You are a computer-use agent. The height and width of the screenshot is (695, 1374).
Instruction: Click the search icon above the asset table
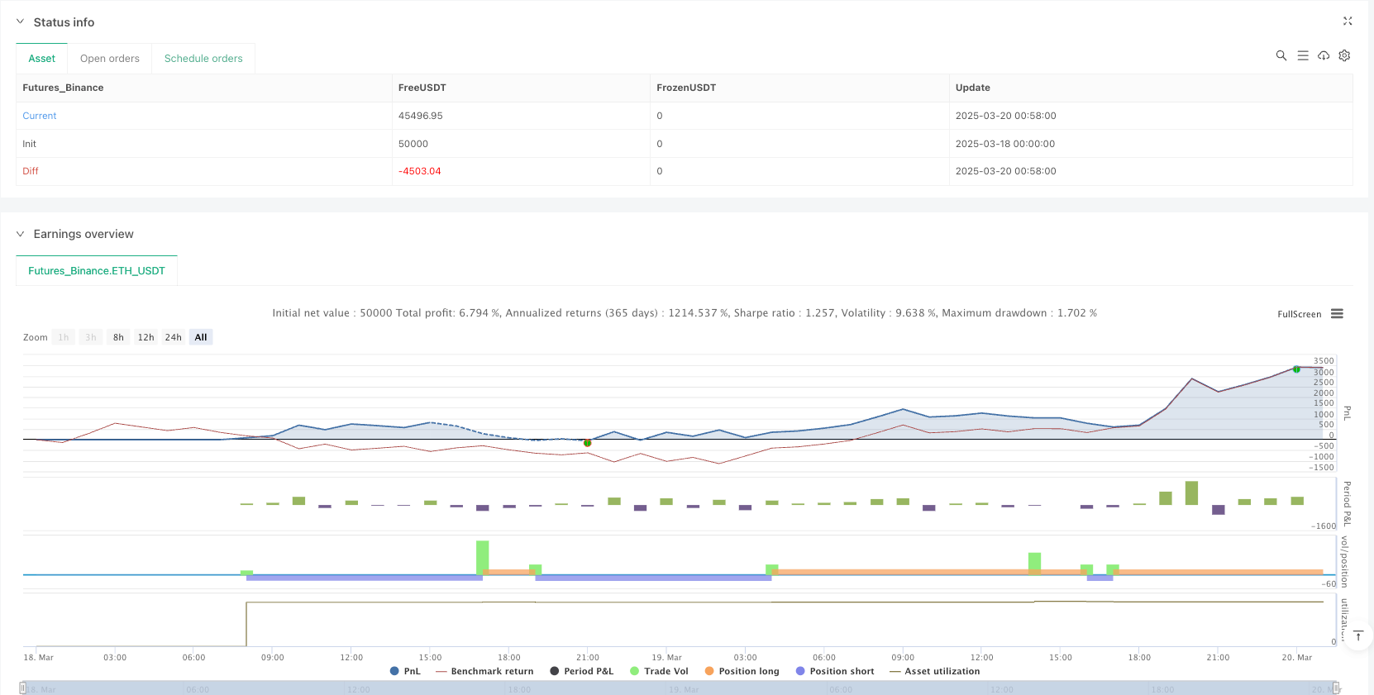coord(1281,55)
